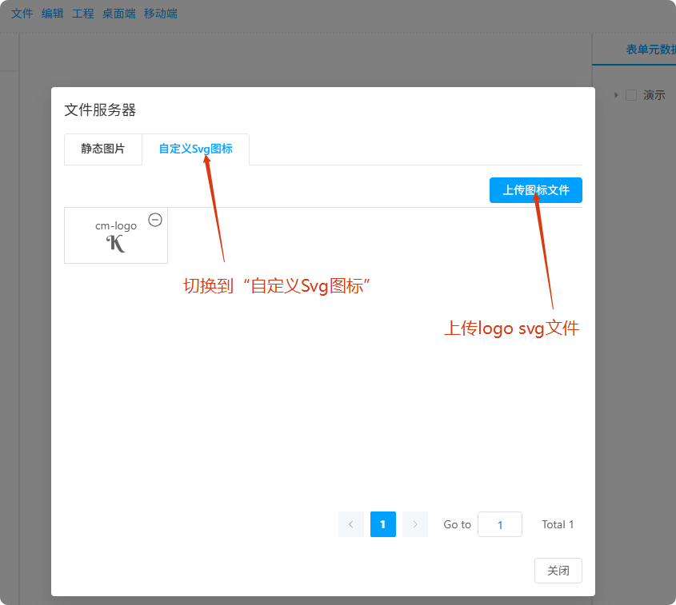This screenshot has width=676, height=605.
Task: Go to previous page with left chevron
Action: tap(351, 524)
